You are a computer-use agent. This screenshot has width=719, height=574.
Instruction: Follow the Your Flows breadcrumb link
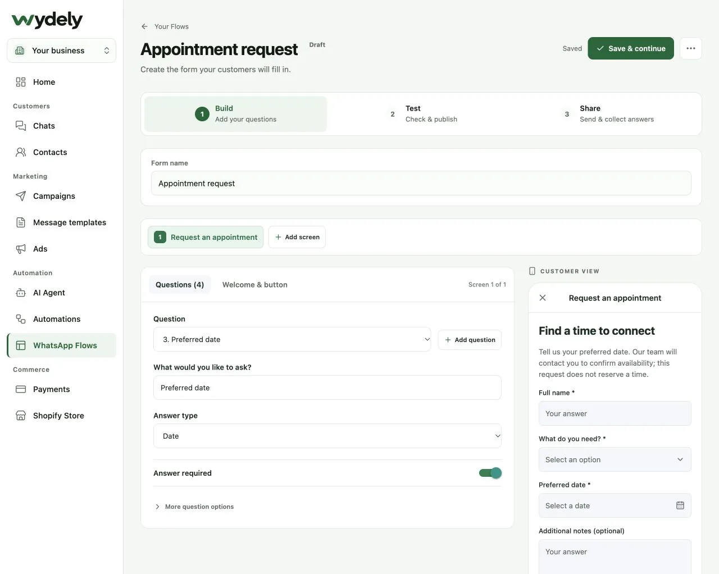pos(171,26)
